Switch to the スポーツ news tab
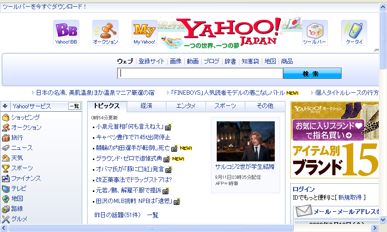This screenshot has width=387, height=232. tap(225, 106)
